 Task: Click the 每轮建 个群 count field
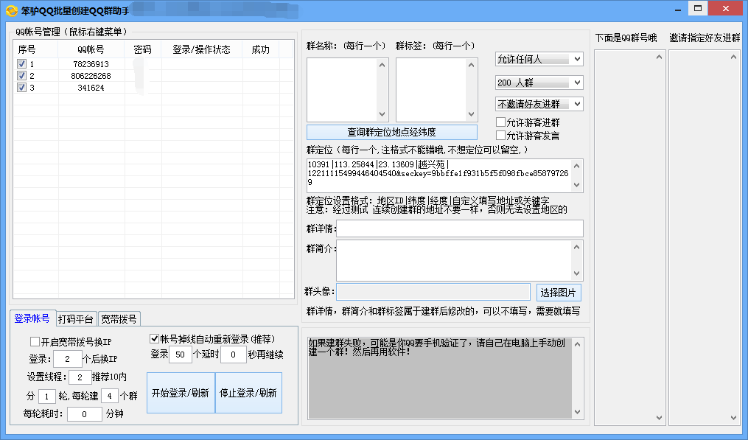[x=110, y=396]
